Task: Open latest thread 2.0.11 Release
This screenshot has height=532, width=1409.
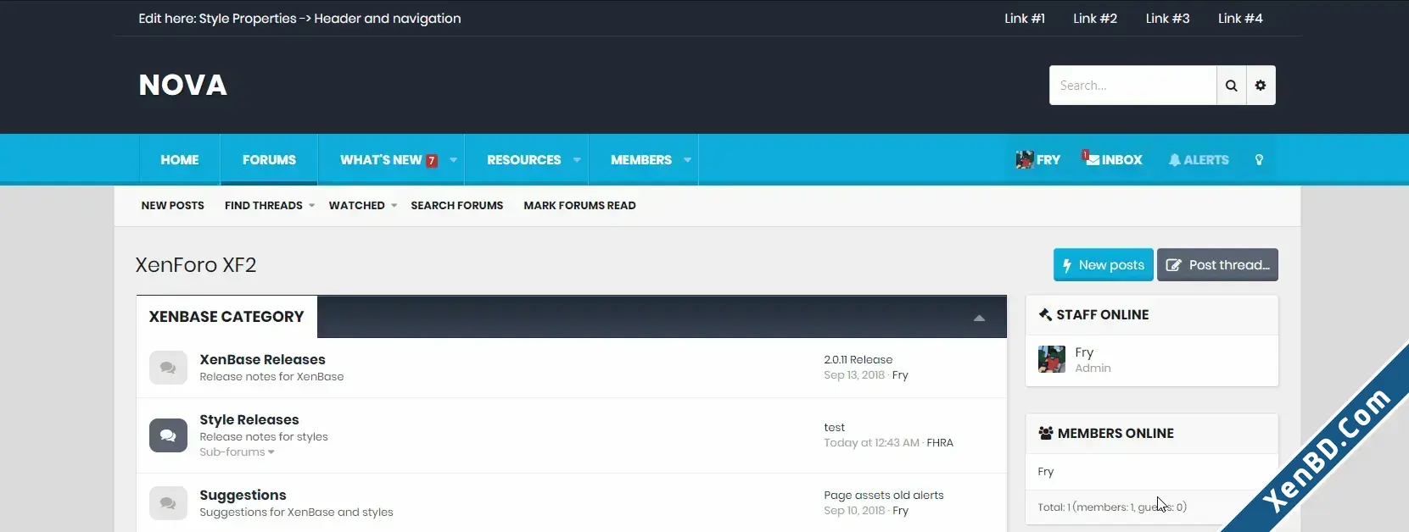Action: [858, 360]
